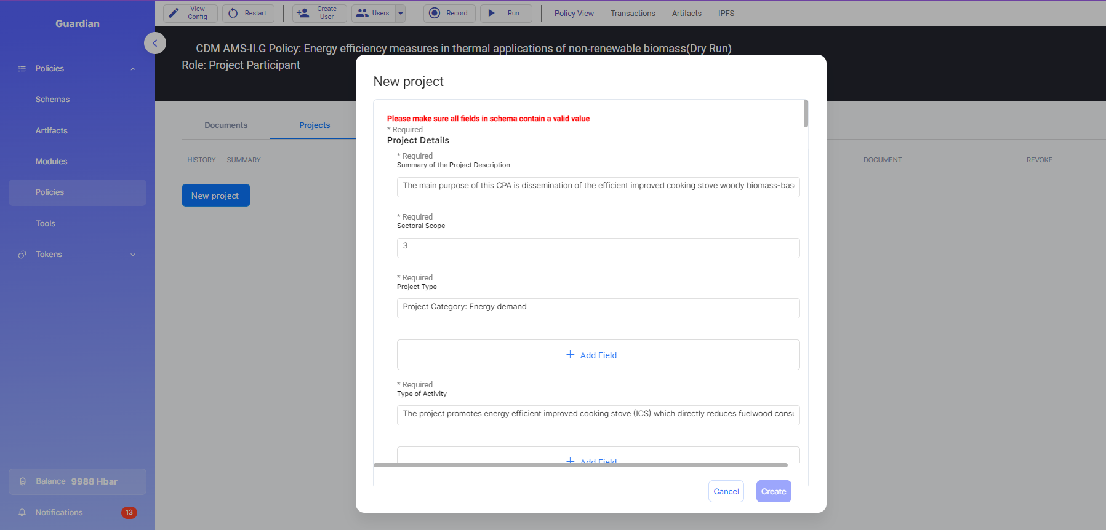
Task: Switch to the Transactions tab
Action: point(633,13)
